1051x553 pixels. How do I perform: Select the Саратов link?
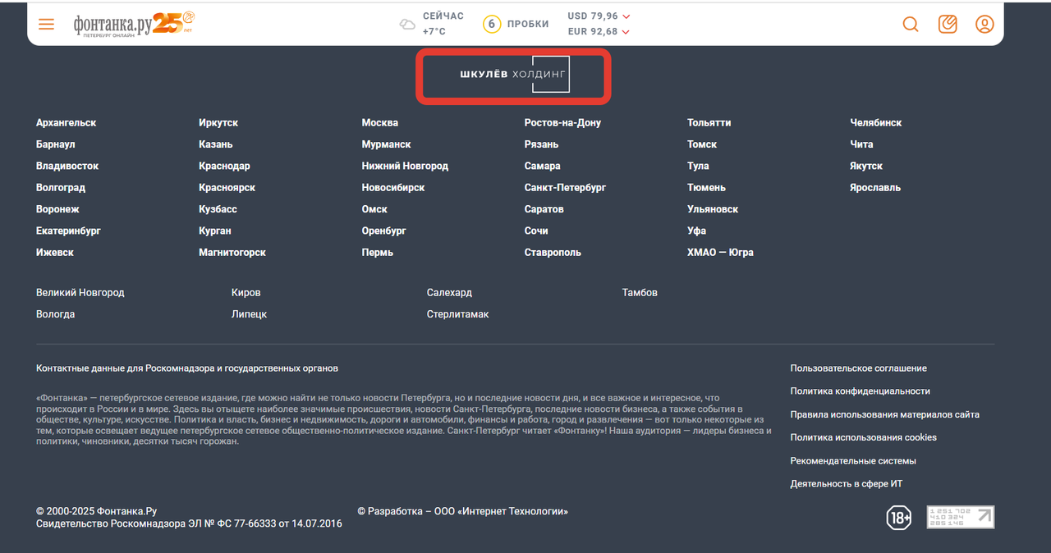coord(544,209)
